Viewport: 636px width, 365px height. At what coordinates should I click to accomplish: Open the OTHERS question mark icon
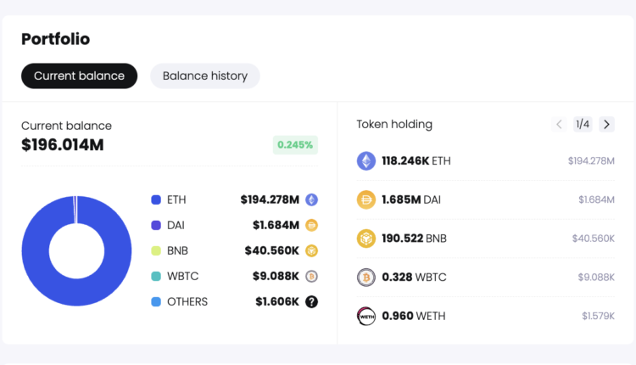click(x=311, y=301)
